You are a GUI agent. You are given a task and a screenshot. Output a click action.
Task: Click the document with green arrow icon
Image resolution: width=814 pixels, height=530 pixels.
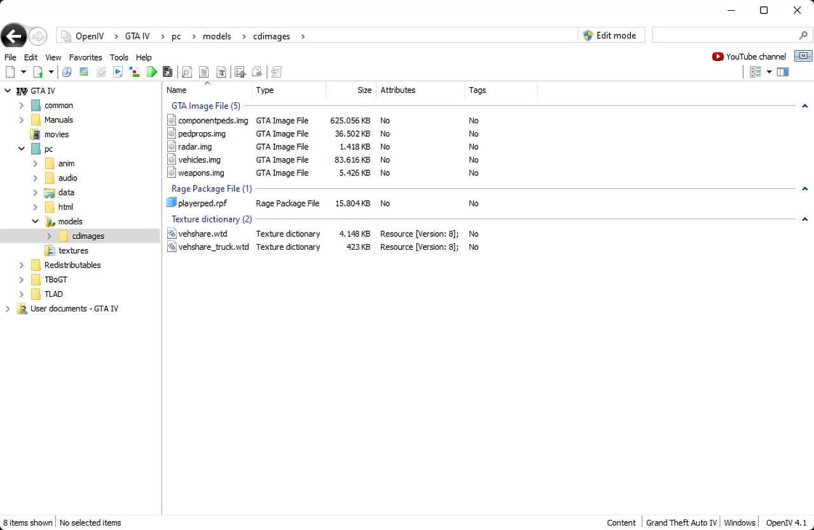(x=38, y=72)
